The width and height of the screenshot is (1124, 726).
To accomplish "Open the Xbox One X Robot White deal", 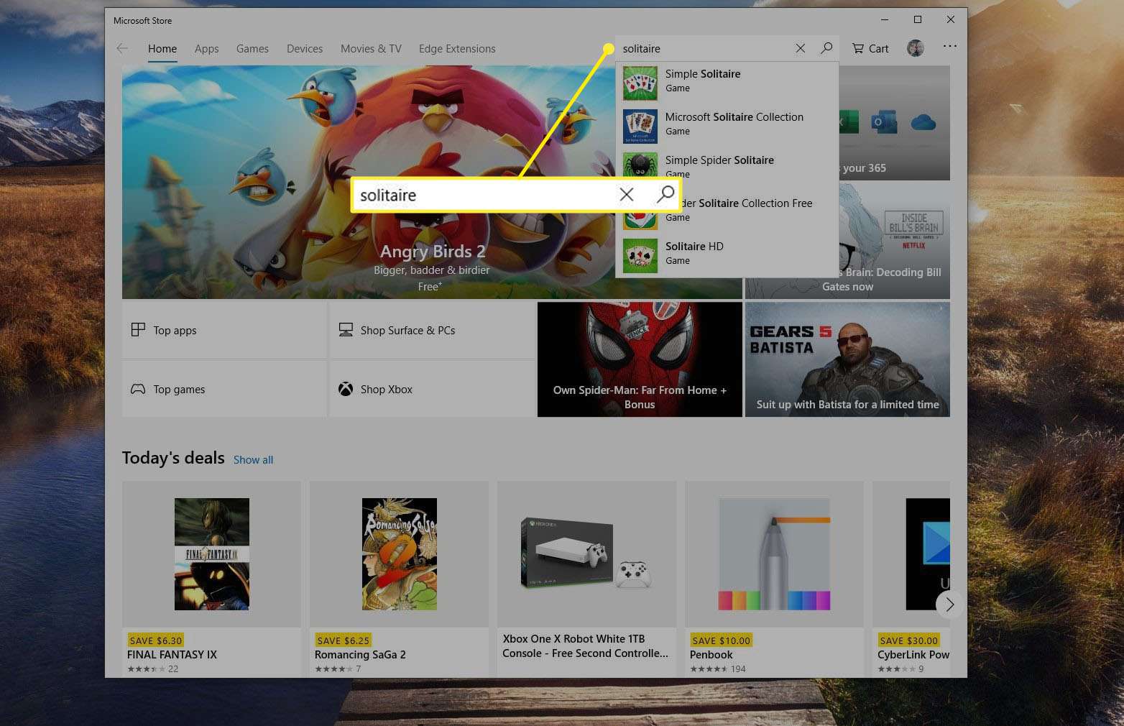I will pyautogui.click(x=586, y=579).
